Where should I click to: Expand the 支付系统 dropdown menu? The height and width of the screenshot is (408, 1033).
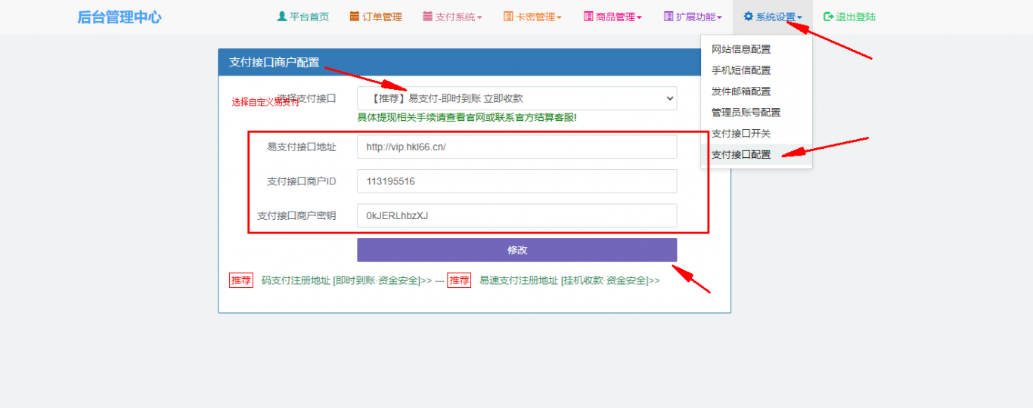point(479,17)
